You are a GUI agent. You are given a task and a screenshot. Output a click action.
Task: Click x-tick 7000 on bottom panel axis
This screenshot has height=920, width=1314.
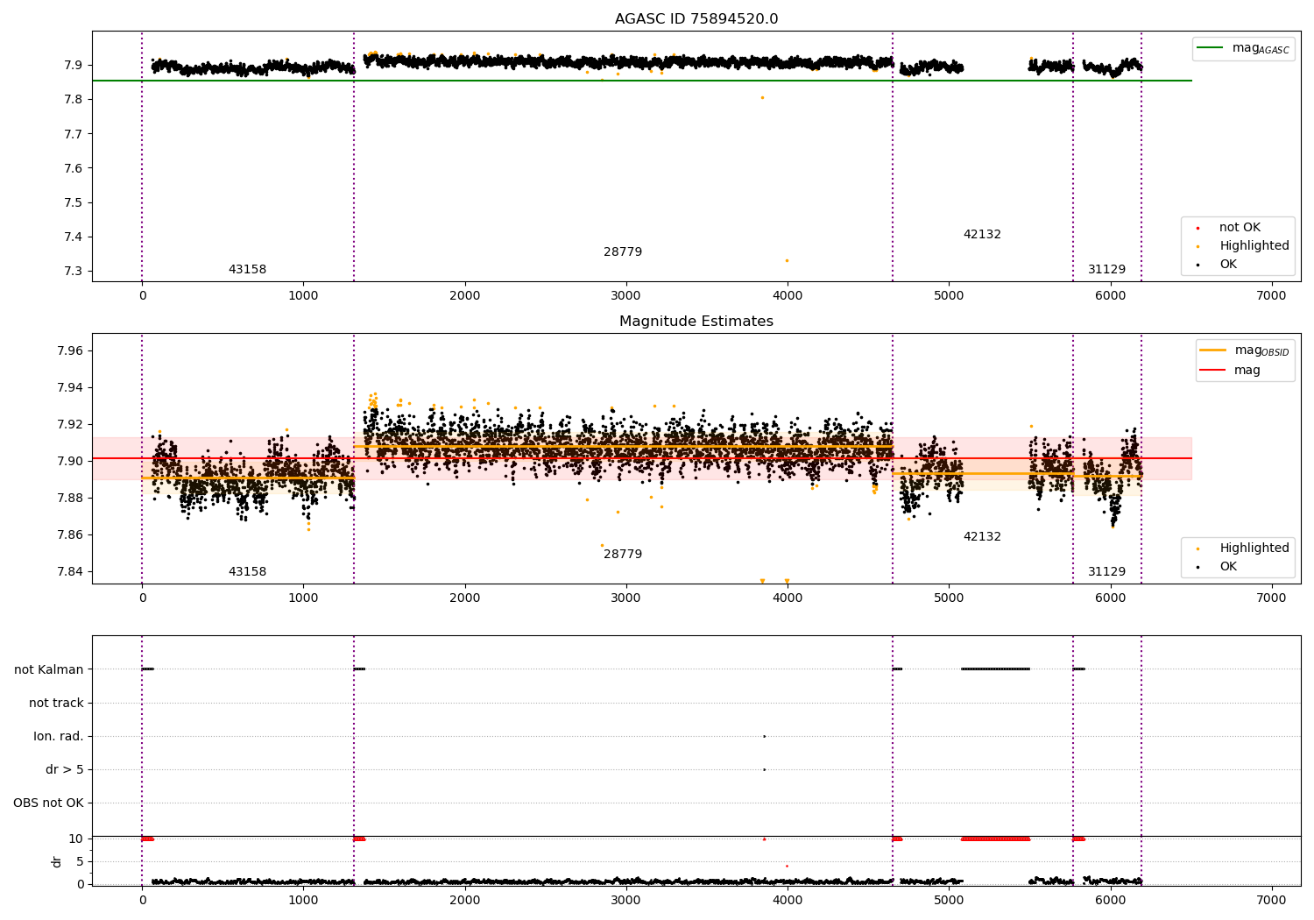tap(1271, 900)
